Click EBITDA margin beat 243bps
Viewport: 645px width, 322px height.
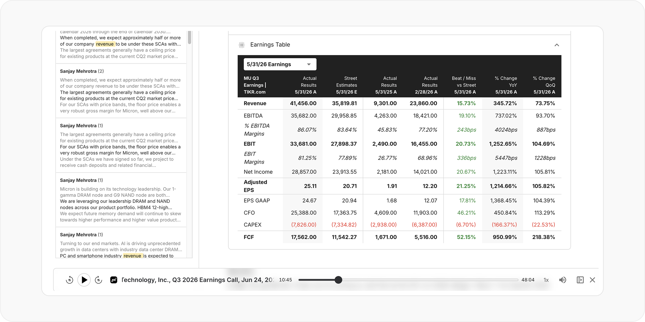pos(467,130)
